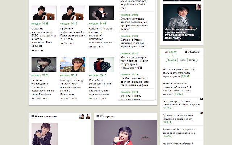
Task: Click the Интервью section icon
Action: [98, 116]
